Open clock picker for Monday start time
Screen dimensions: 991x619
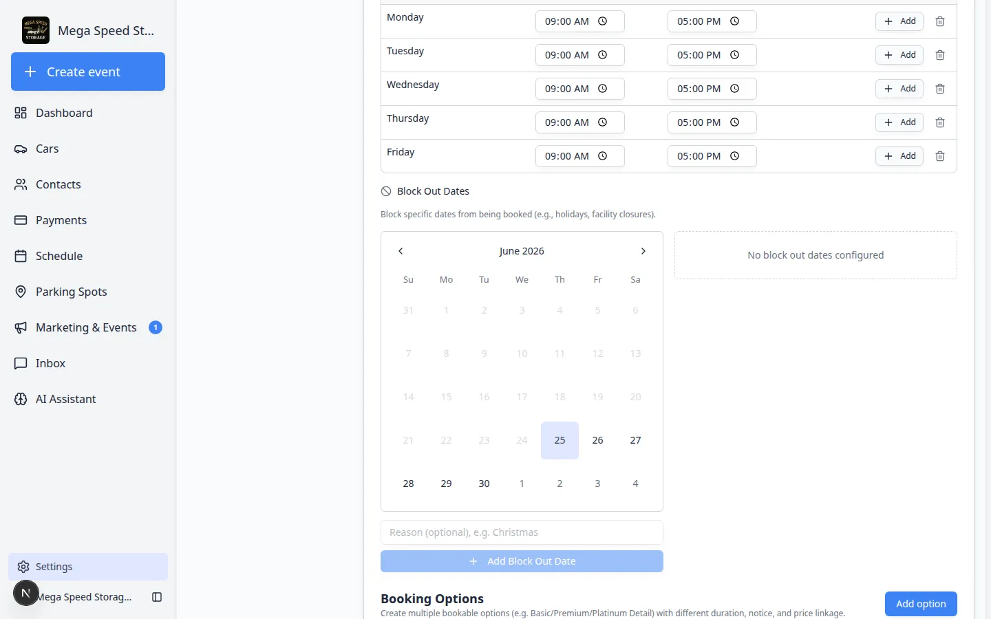(602, 21)
